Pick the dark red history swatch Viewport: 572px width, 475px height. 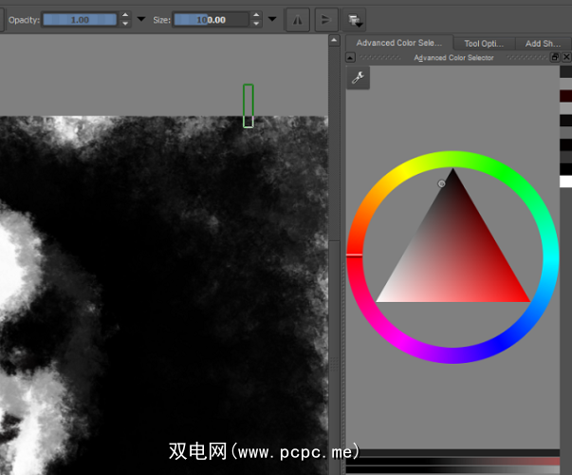click(x=565, y=96)
